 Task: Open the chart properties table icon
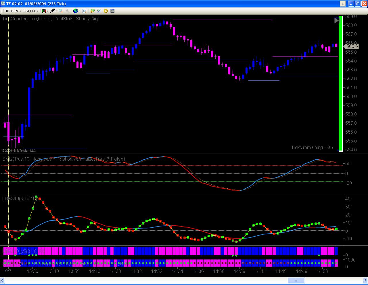(x=112, y=11)
